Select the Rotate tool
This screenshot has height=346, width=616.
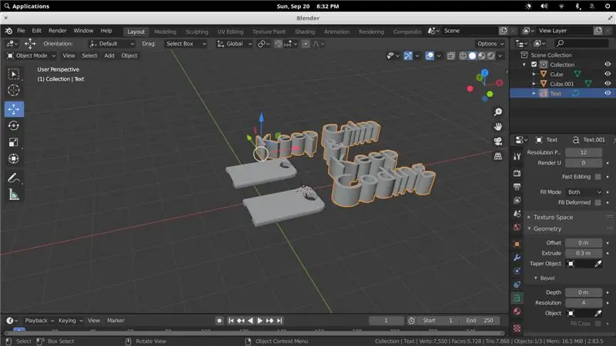pos(14,125)
